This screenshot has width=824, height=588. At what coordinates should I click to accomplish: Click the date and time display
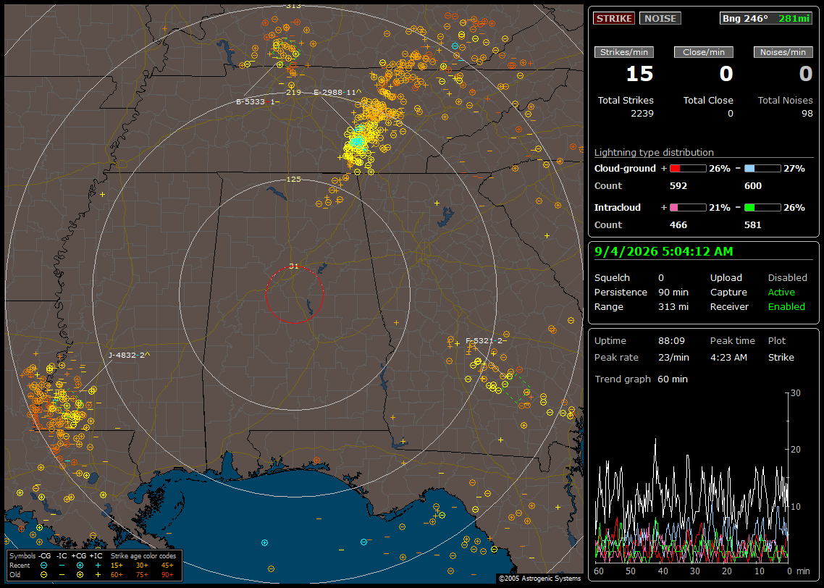coord(664,252)
